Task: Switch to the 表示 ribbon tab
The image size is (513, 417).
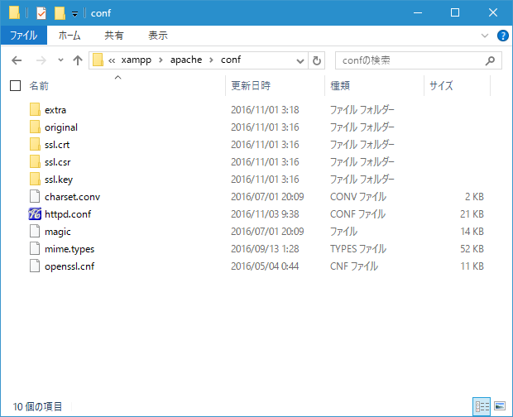Action: coord(158,36)
